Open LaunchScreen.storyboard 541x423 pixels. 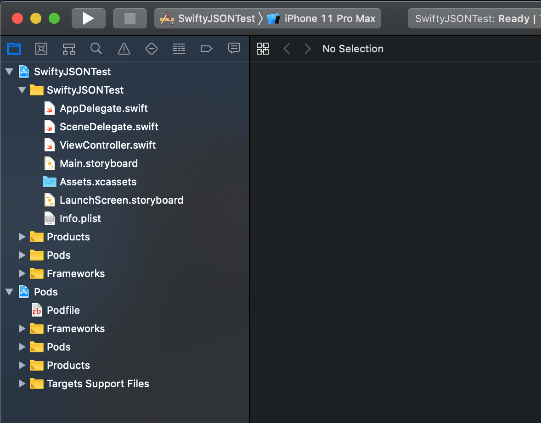click(x=121, y=200)
